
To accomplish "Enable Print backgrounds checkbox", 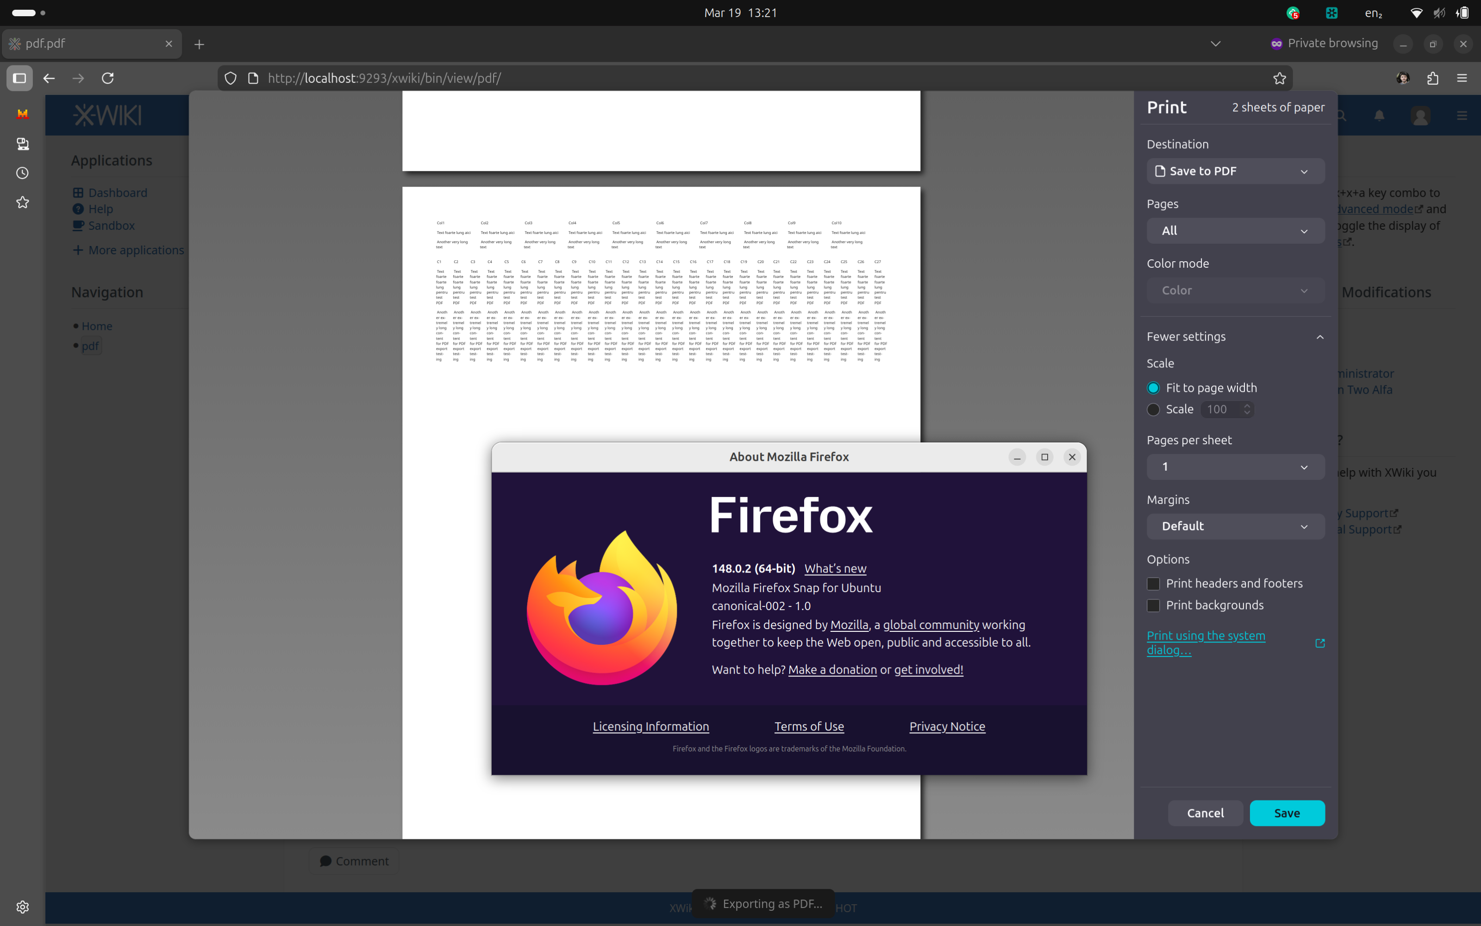I will (x=1153, y=606).
